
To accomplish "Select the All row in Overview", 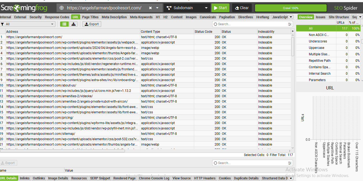I will coord(328,28).
